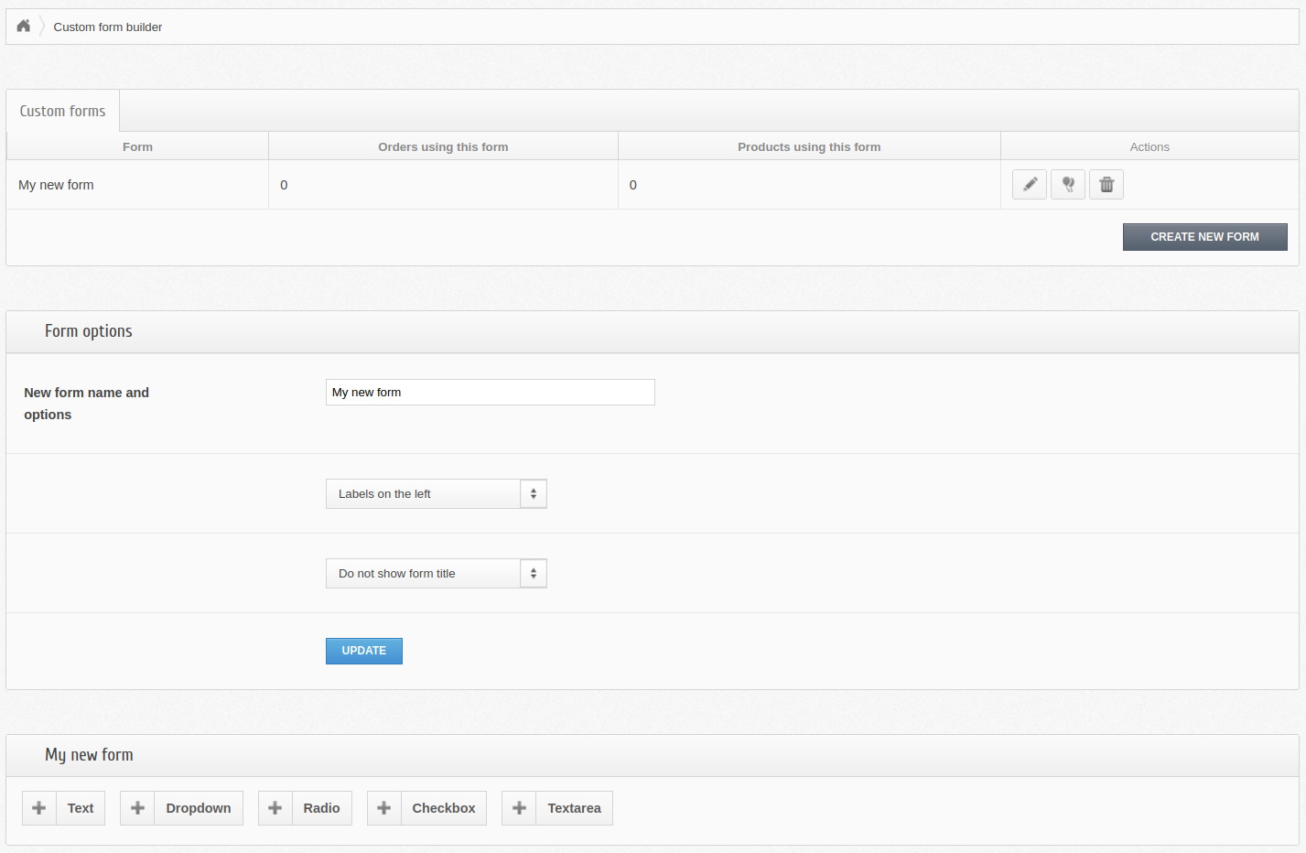
Task: Edit My new form using the pencil icon
Action: click(1029, 184)
